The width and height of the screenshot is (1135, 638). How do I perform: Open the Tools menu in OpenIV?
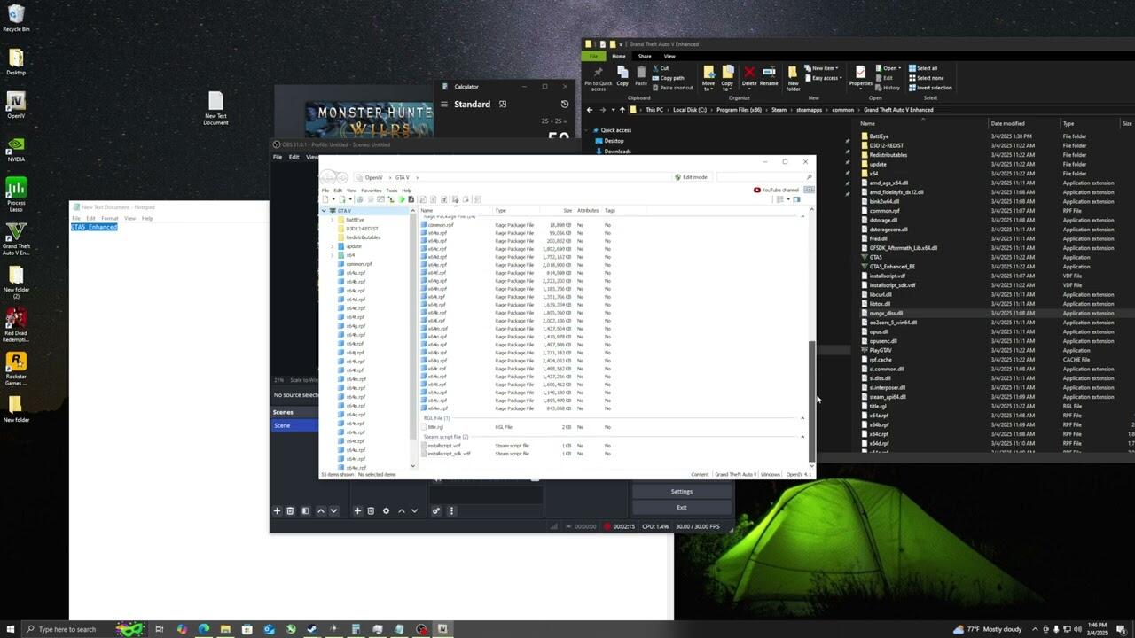point(391,191)
